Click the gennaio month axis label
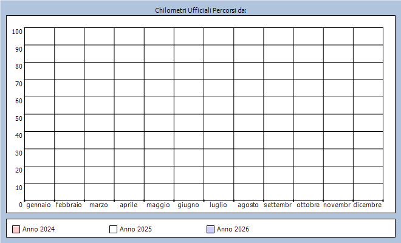The width and height of the screenshot is (401, 243). tap(39, 205)
